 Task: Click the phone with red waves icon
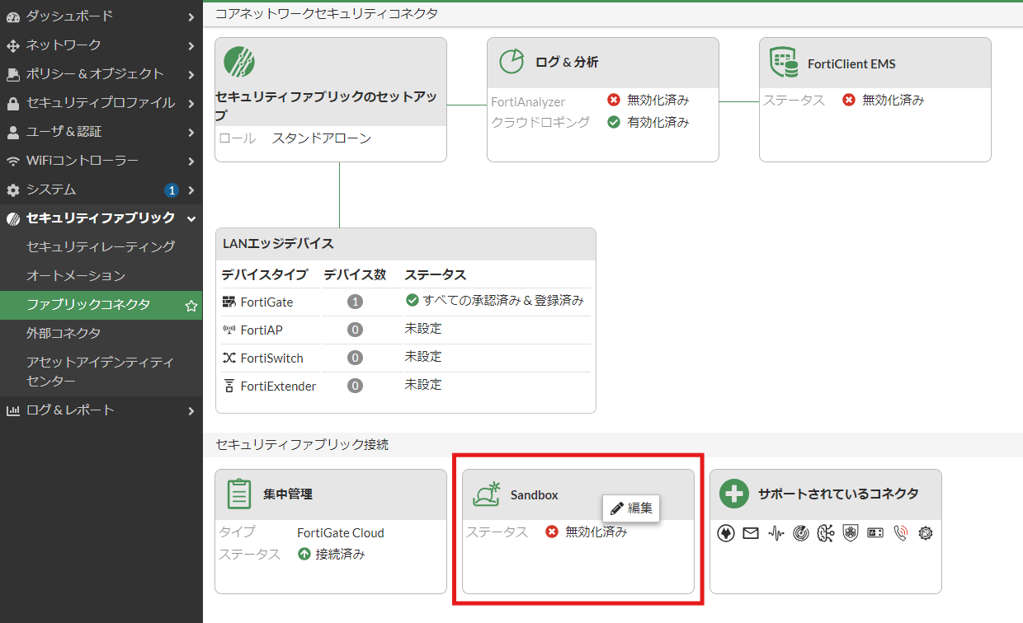pos(900,533)
